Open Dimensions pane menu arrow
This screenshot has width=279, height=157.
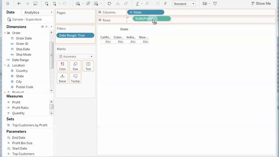51,27
